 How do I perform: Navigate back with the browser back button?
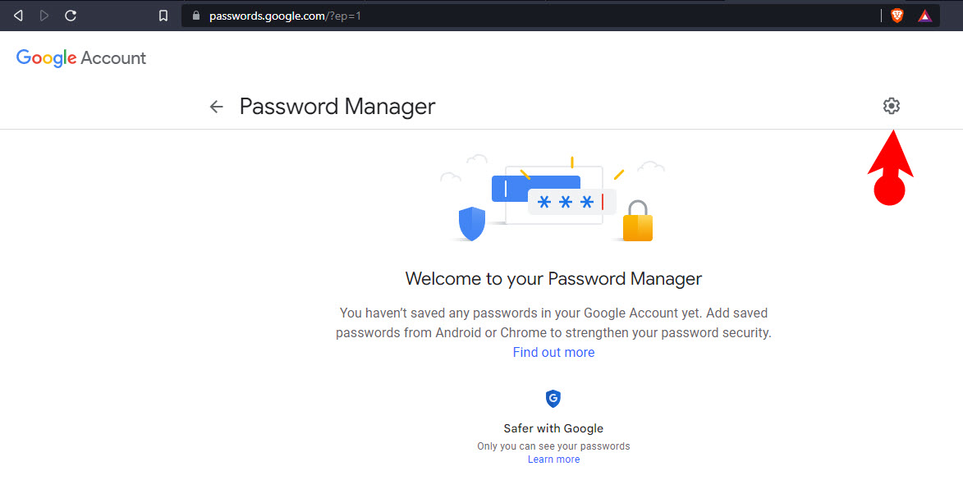(18, 16)
